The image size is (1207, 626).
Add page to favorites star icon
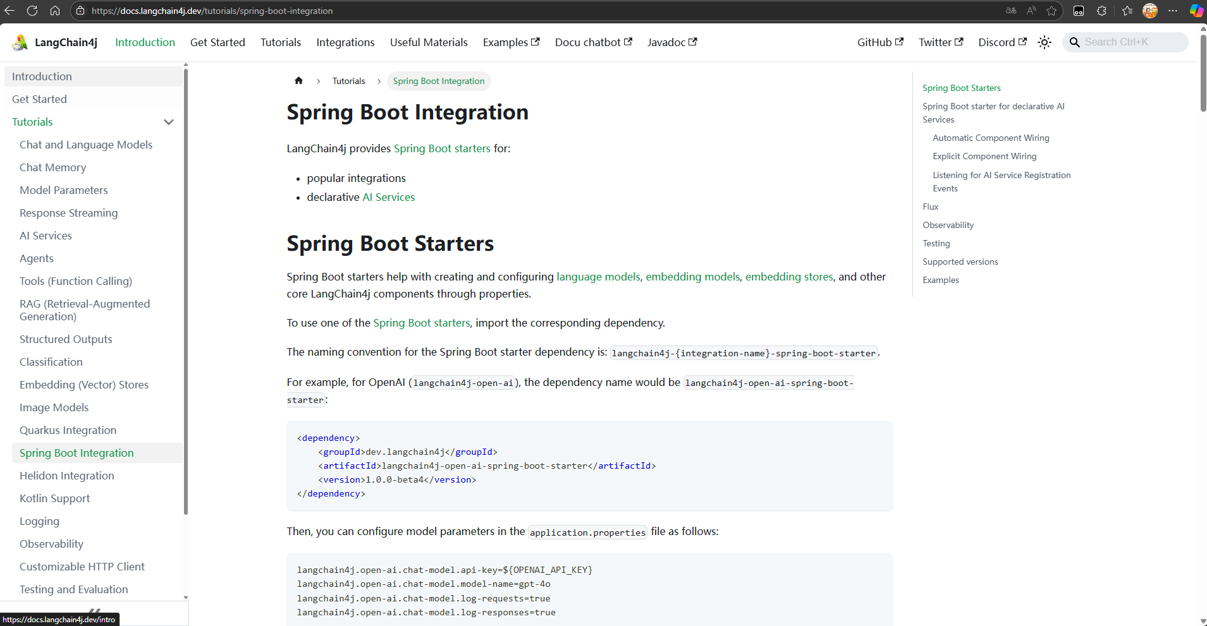(1051, 11)
